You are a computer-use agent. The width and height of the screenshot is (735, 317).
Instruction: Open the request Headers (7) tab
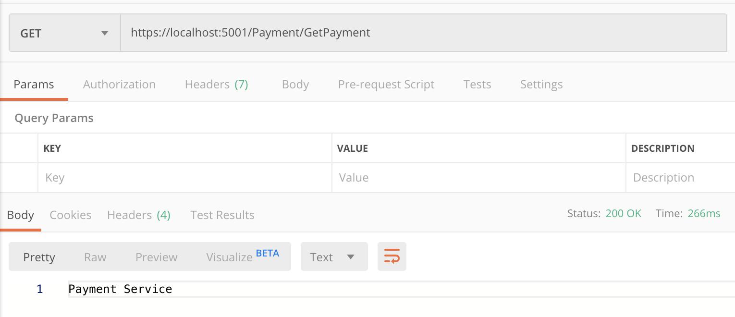tap(216, 84)
